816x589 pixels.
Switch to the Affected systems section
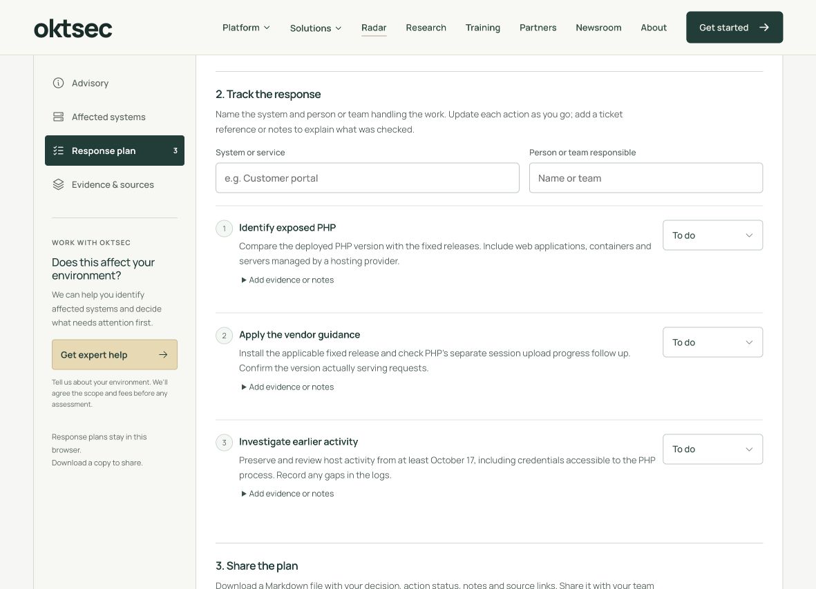pos(115,117)
